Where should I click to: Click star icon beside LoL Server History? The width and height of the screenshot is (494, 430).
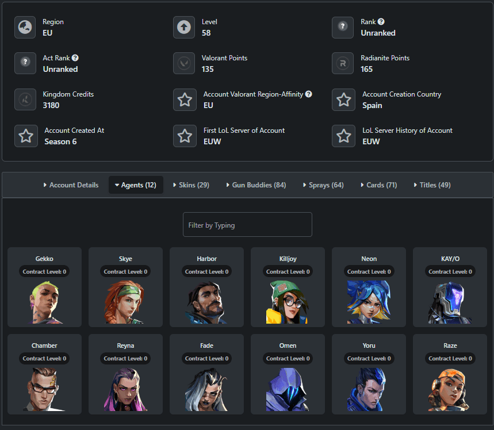pyautogui.click(x=343, y=136)
